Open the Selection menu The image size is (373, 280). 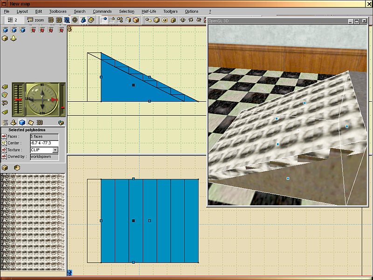126,11
